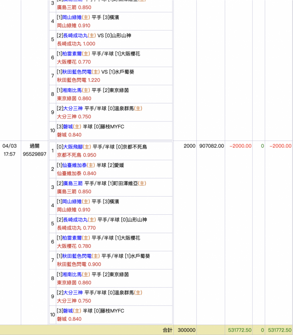
Task: Select the odds line "秋田藍色閃電 0.900"
Action: 79,264
